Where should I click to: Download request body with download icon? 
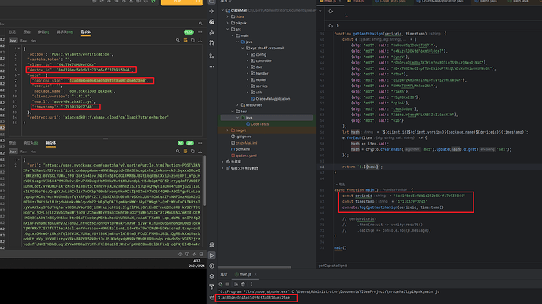click(200, 41)
